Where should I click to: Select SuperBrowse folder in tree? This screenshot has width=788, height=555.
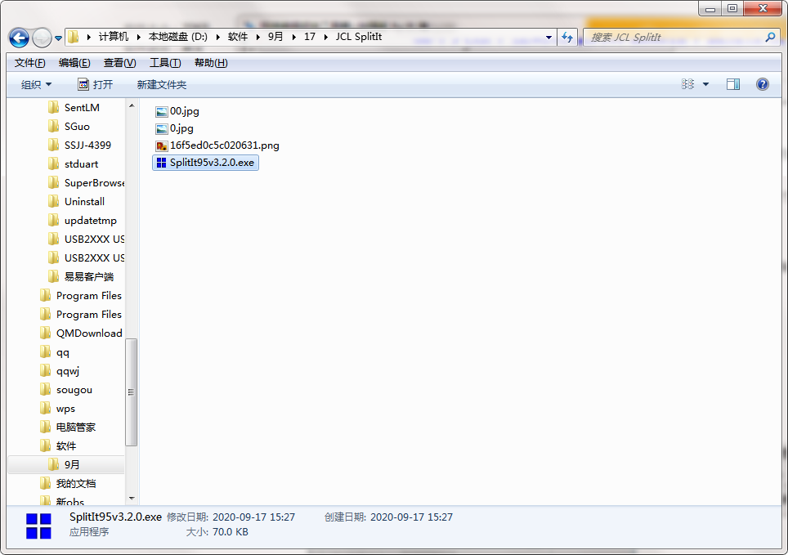[x=86, y=183]
